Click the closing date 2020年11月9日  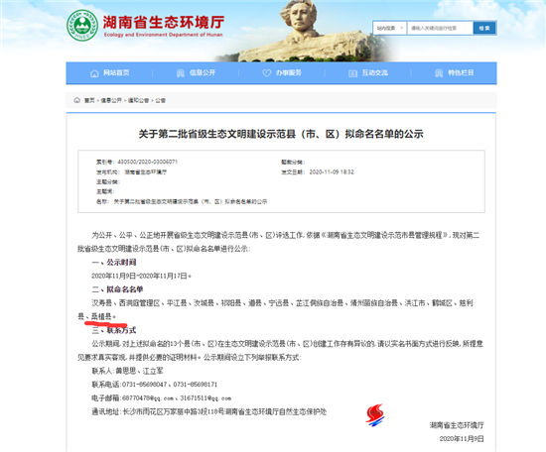click(462, 439)
